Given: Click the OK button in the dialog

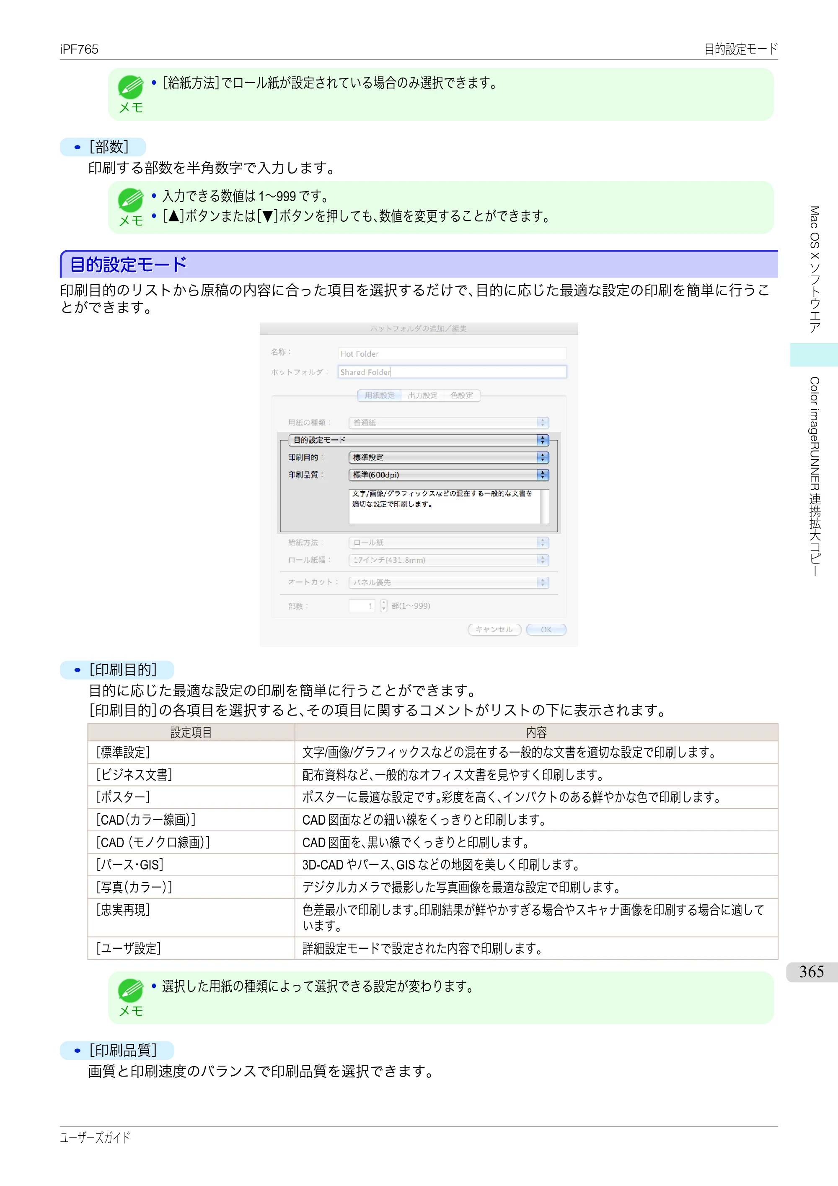Looking at the screenshot, I should tap(546, 629).
